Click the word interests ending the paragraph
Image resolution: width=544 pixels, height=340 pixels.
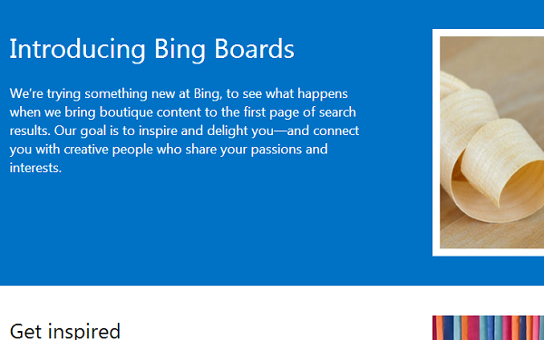[x=35, y=168]
